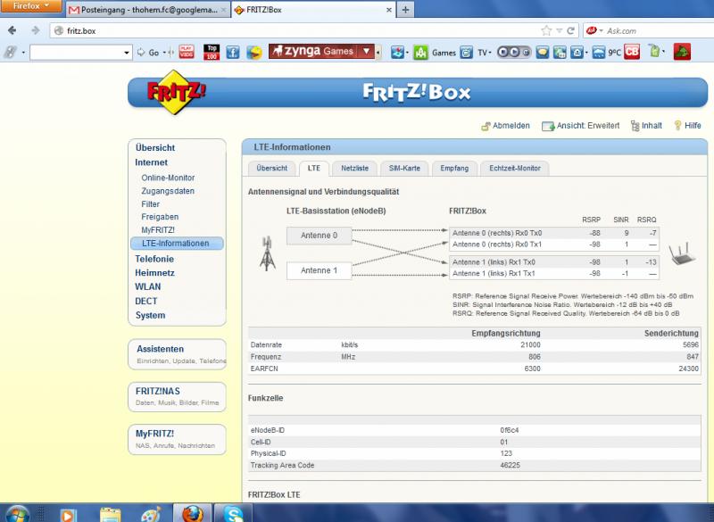Expand the toolbar search box dropdown
The image size is (714, 522).
pyautogui.click(x=126, y=53)
